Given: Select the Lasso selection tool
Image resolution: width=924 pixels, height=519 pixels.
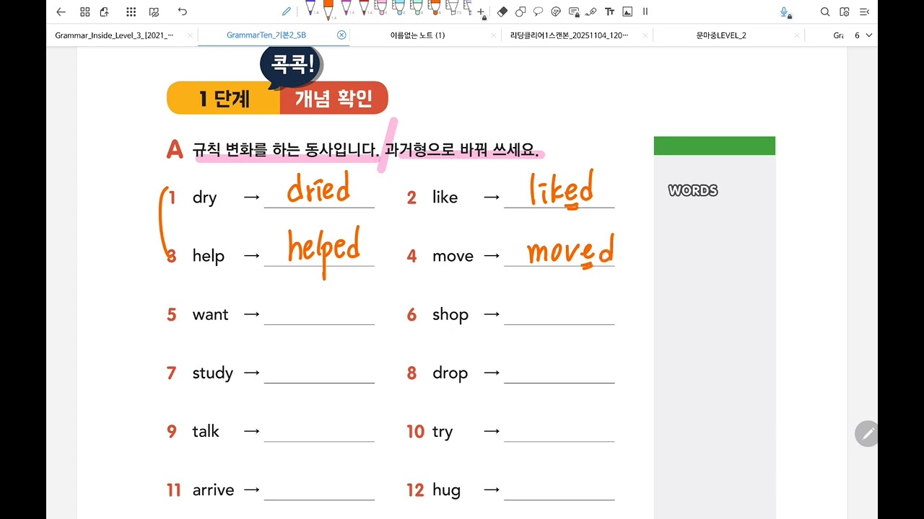Looking at the screenshot, I should click(x=539, y=12).
